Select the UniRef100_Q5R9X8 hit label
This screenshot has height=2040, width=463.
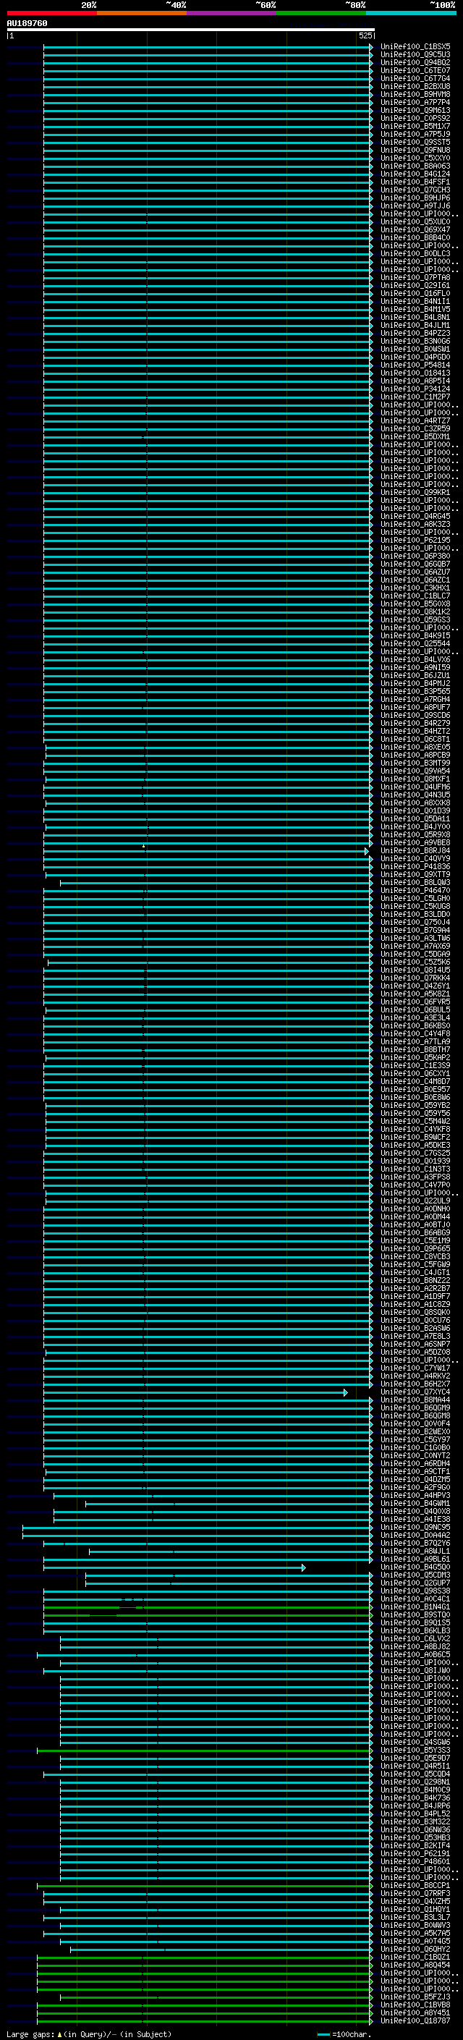(x=415, y=834)
